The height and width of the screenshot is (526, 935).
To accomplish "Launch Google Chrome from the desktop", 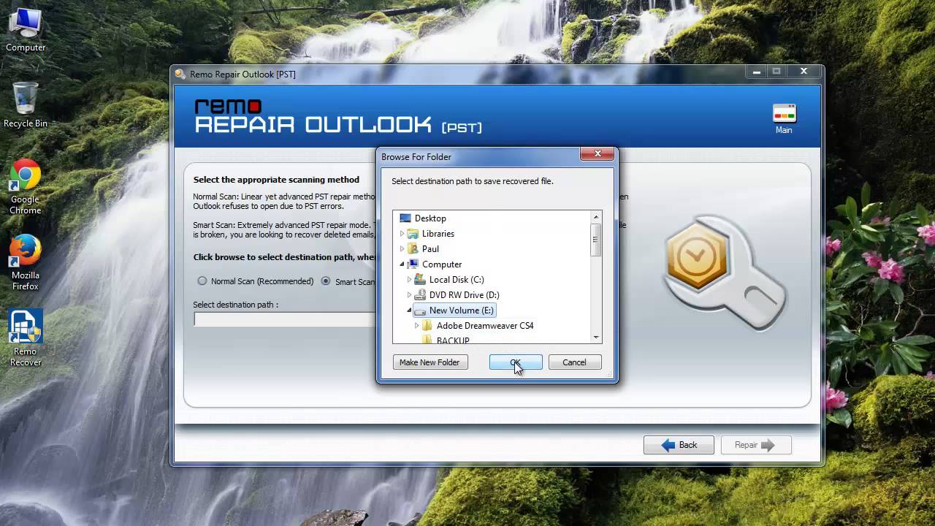I will pyautogui.click(x=25, y=186).
